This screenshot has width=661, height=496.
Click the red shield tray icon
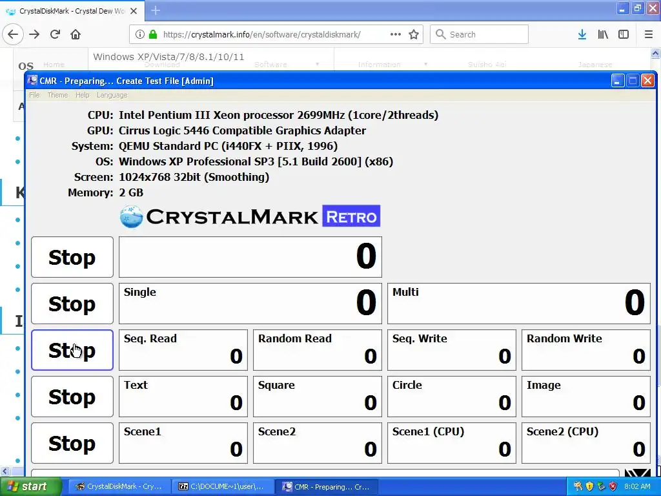pyautogui.click(x=613, y=486)
